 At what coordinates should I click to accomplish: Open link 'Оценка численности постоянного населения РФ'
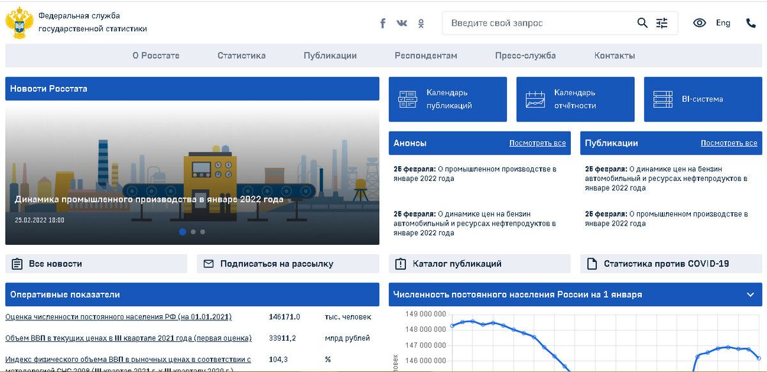click(x=118, y=317)
